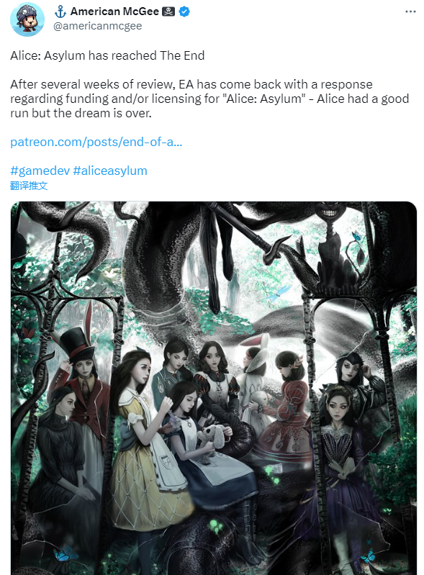Screen dimensions: 424x575
Task: Click the headline 'Alice: Asylum has reached The End'
Action: point(107,55)
